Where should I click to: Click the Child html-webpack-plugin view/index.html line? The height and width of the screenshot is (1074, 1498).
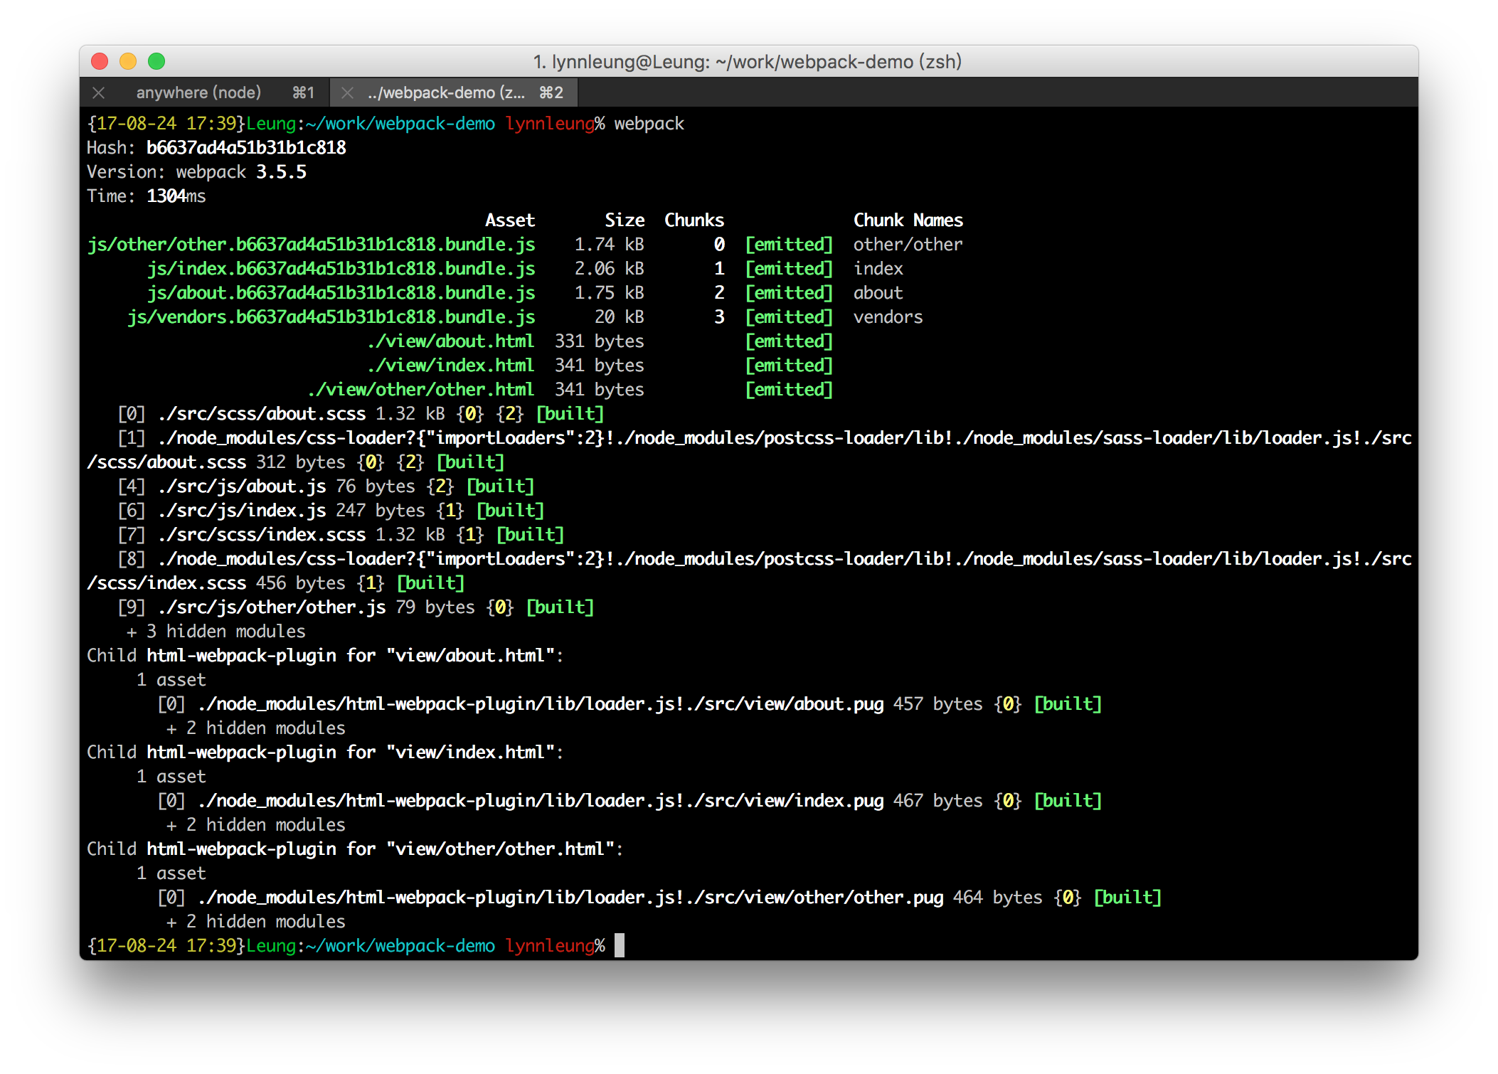pyautogui.click(x=324, y=753)
